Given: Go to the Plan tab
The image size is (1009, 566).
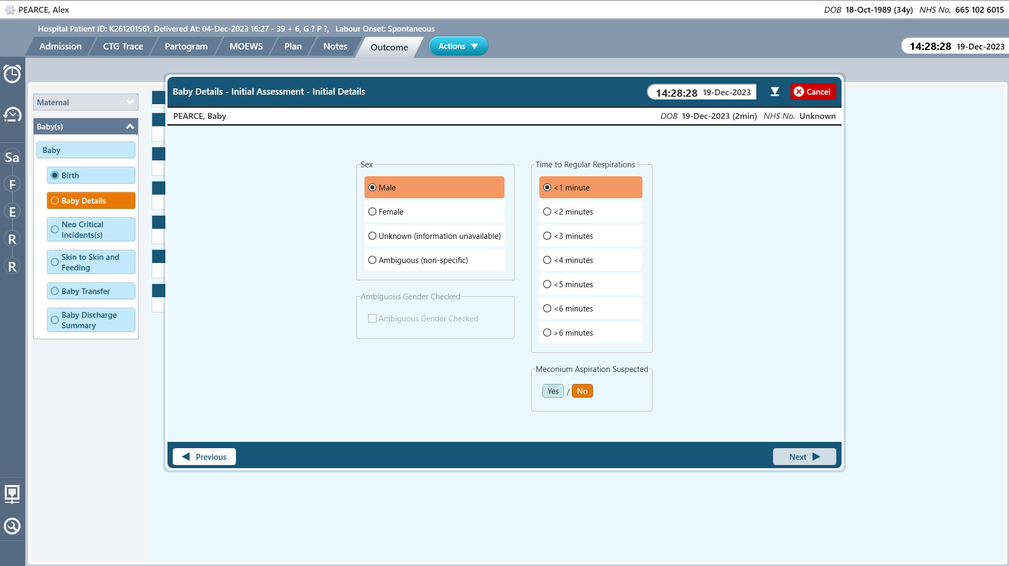Looking at the screenshot, I should (293, 46).
